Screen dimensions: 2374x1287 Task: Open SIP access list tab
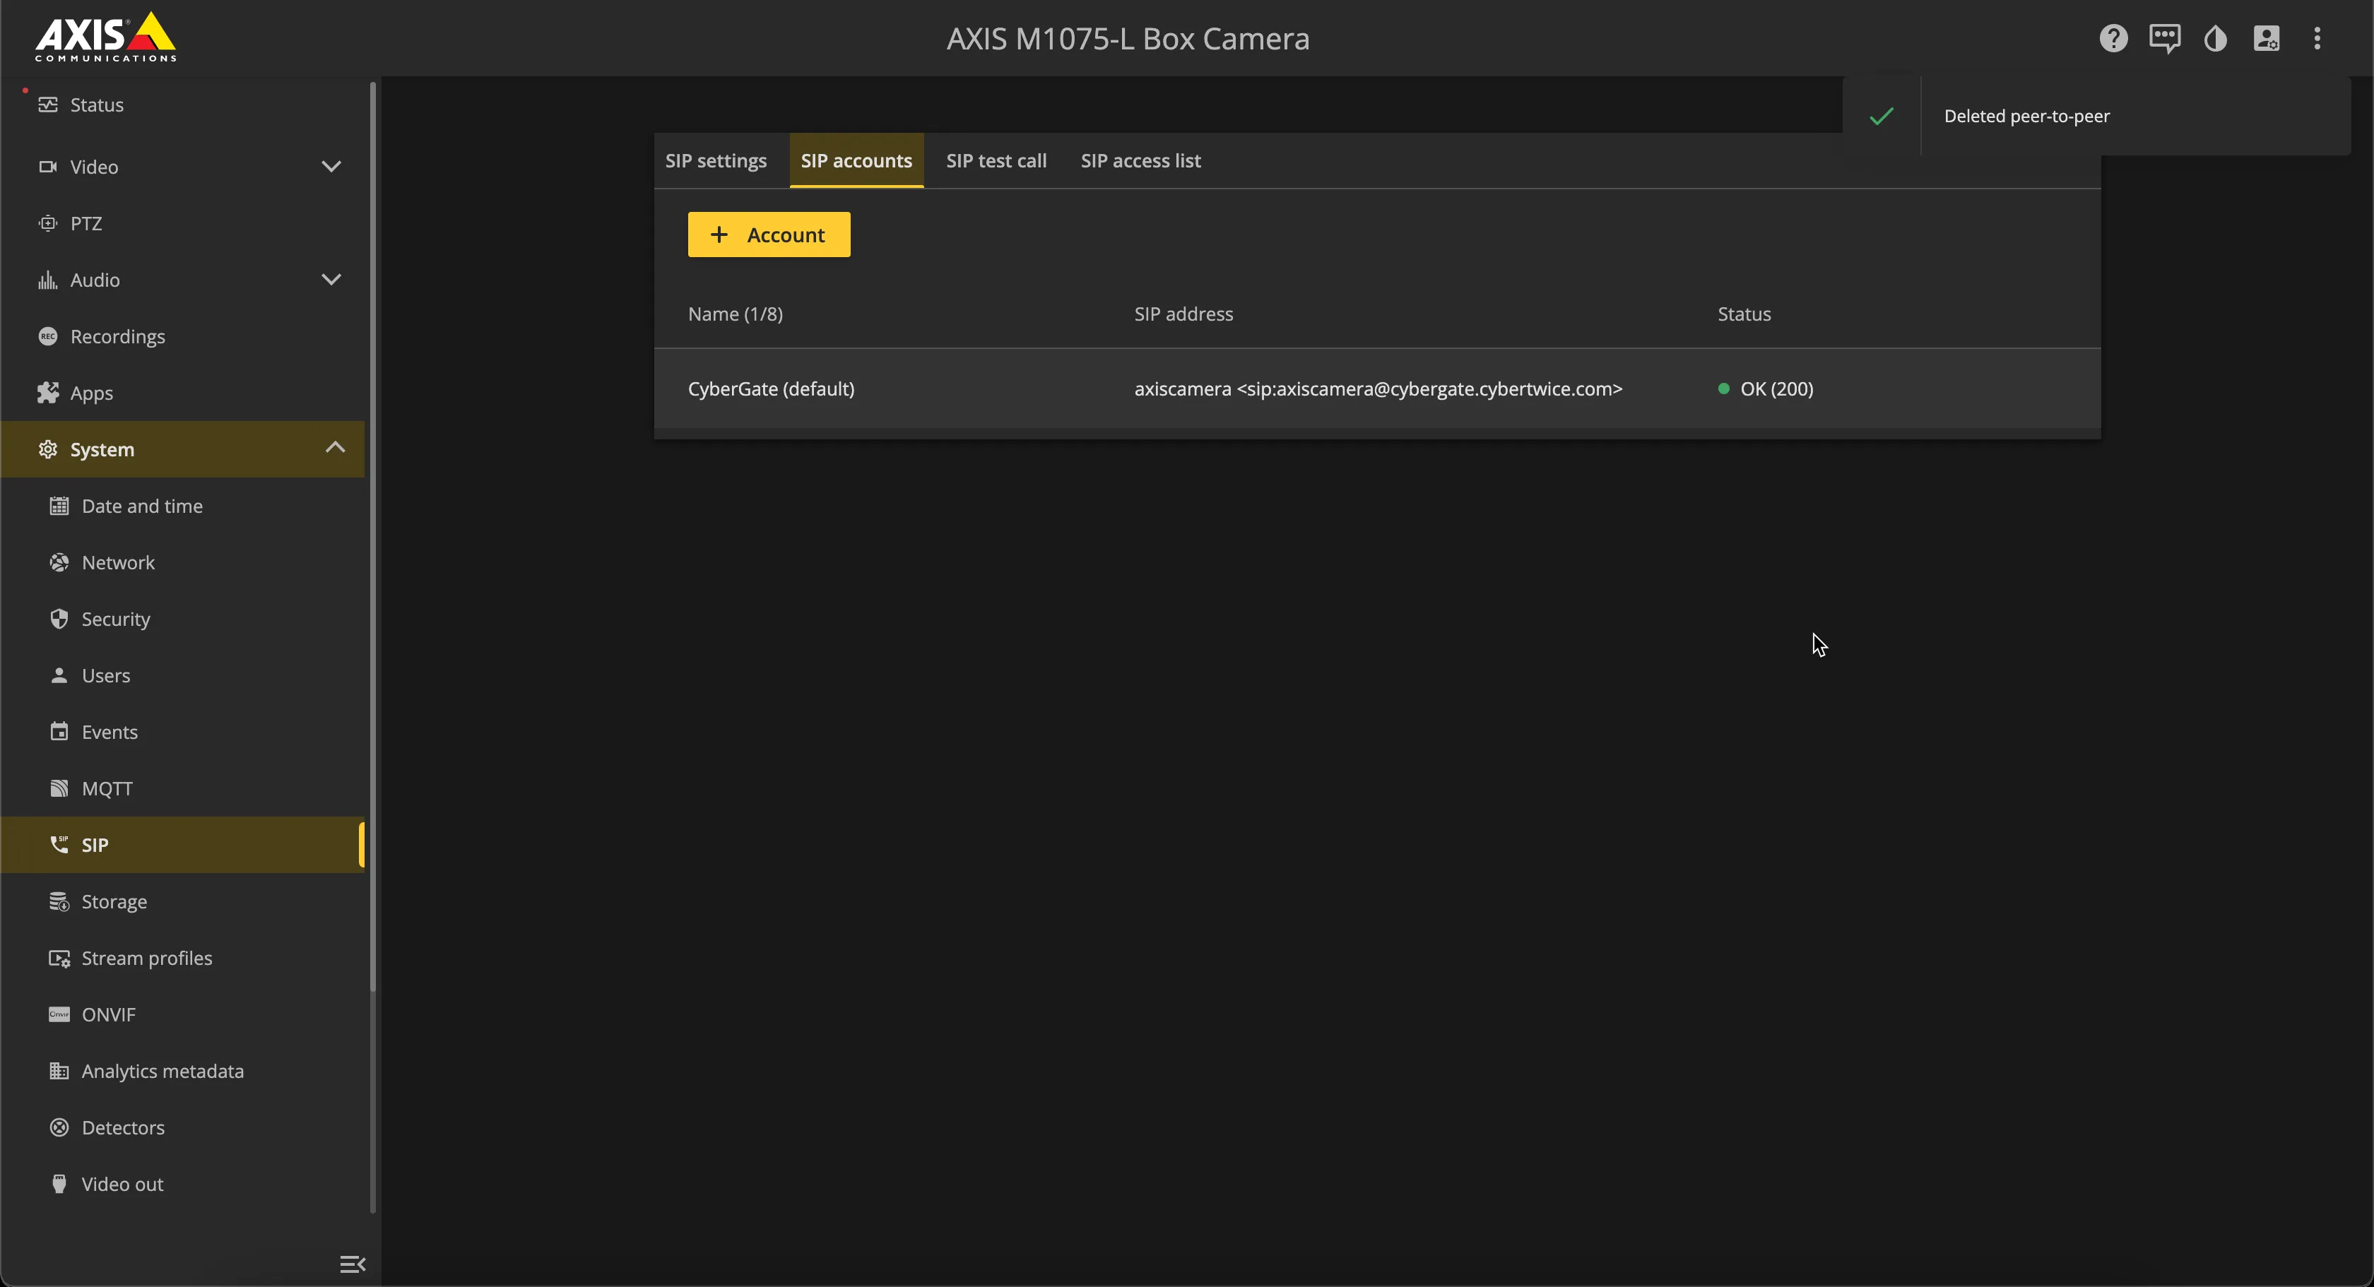[1140, 160]
